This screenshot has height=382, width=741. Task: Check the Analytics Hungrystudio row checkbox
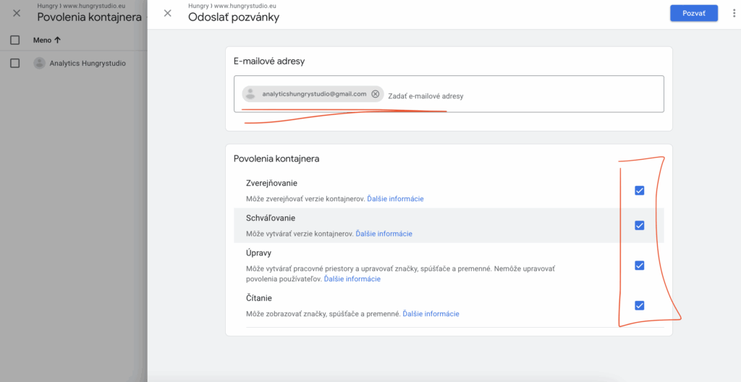[14, 63]
